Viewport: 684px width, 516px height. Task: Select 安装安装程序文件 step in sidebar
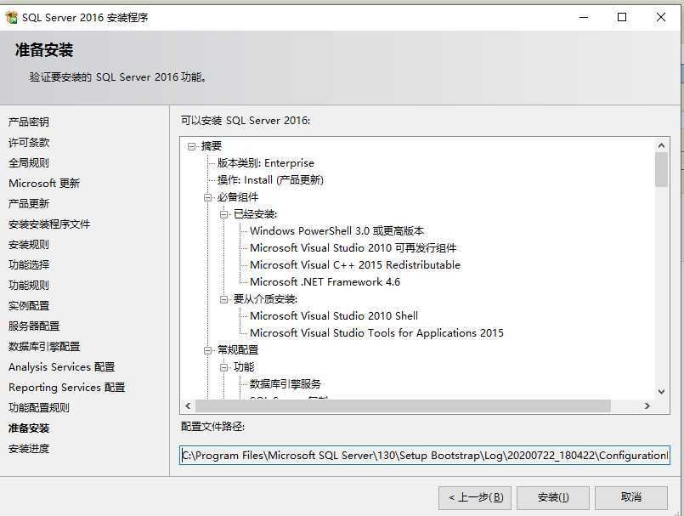(x=49, y=224)
